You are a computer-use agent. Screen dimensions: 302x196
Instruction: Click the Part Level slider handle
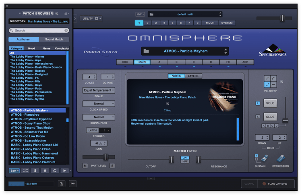106,157
